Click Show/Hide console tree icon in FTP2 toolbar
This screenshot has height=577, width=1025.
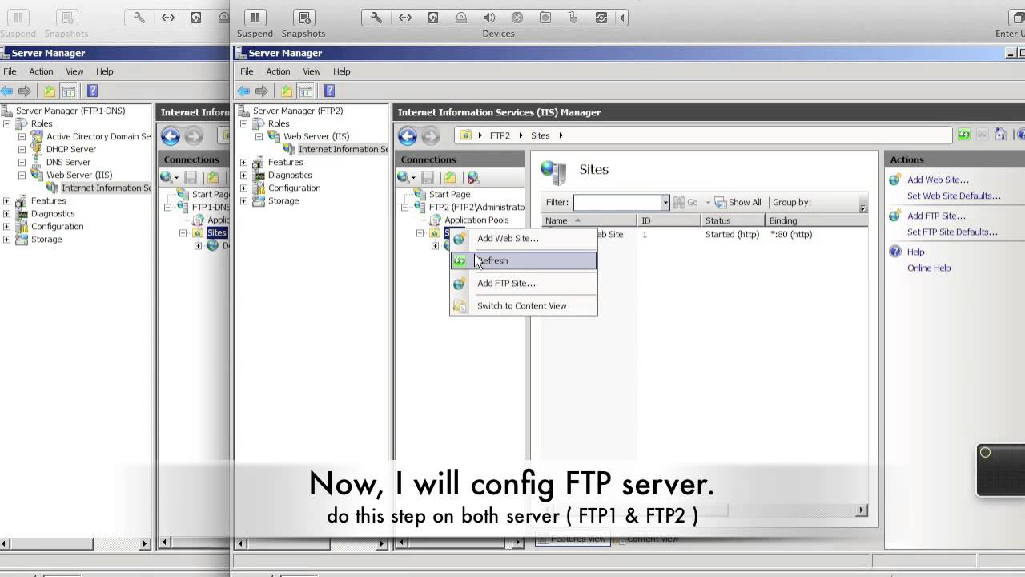click(306, 91)
